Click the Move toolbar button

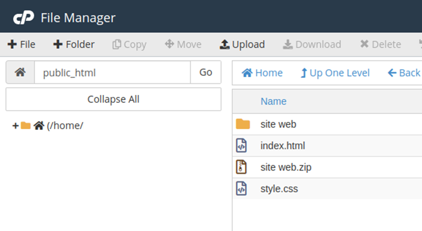(183, 44)
